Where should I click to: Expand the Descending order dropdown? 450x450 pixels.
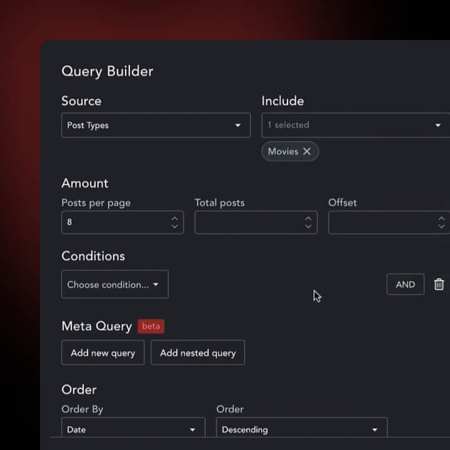coord(301,429)
